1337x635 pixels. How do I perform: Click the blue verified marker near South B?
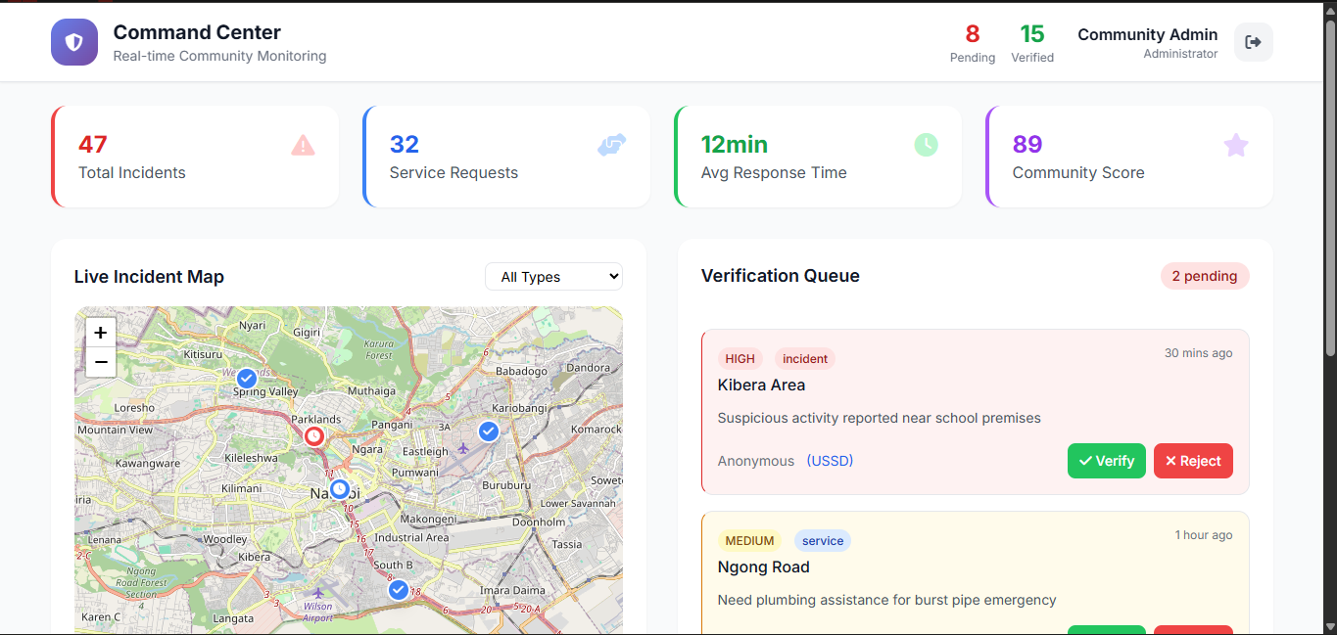pos(398,590)
